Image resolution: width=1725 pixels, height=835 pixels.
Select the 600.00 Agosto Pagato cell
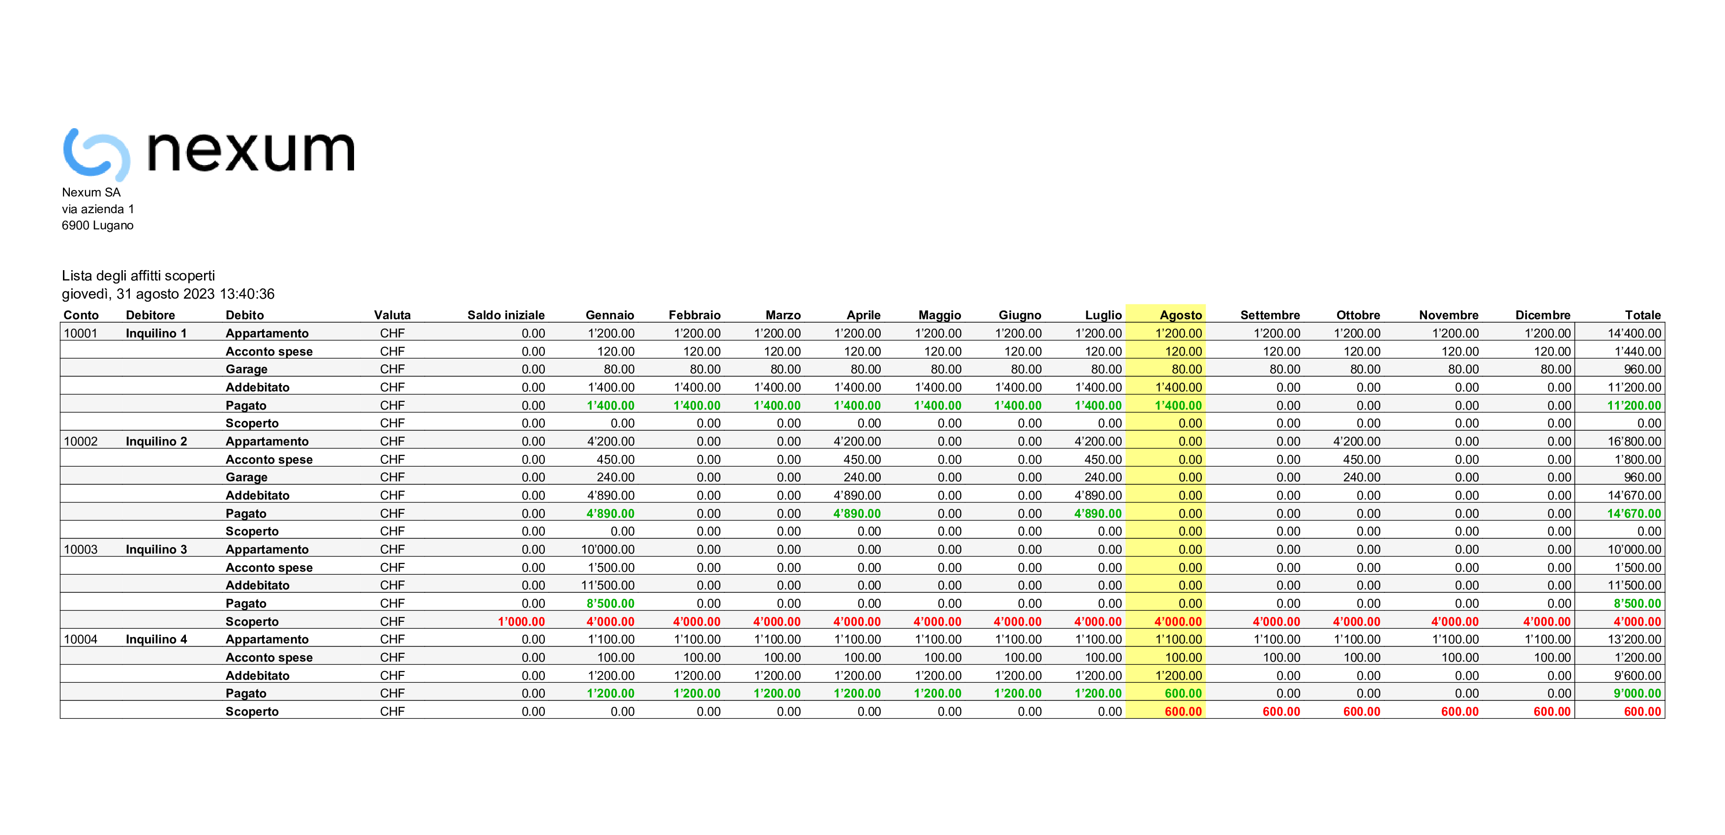[x=1183, y=694]
